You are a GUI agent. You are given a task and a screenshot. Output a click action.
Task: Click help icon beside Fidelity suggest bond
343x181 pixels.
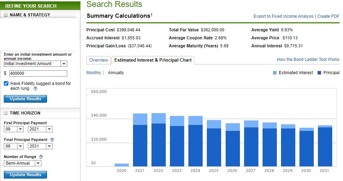pos(36,88)
